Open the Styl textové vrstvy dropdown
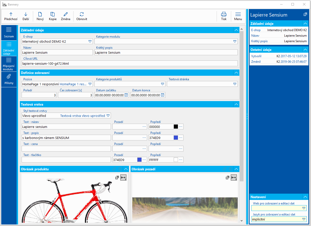The width and height of the screenshot is (311, 226). coord(108,116)
